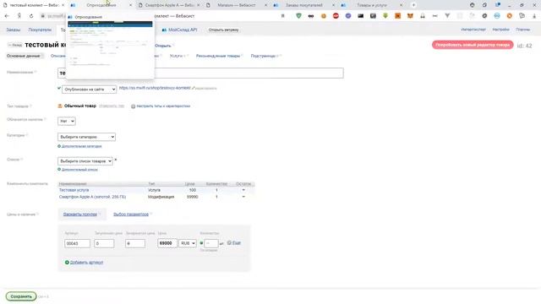Click the Цена field containing 69000

[167, 243]
